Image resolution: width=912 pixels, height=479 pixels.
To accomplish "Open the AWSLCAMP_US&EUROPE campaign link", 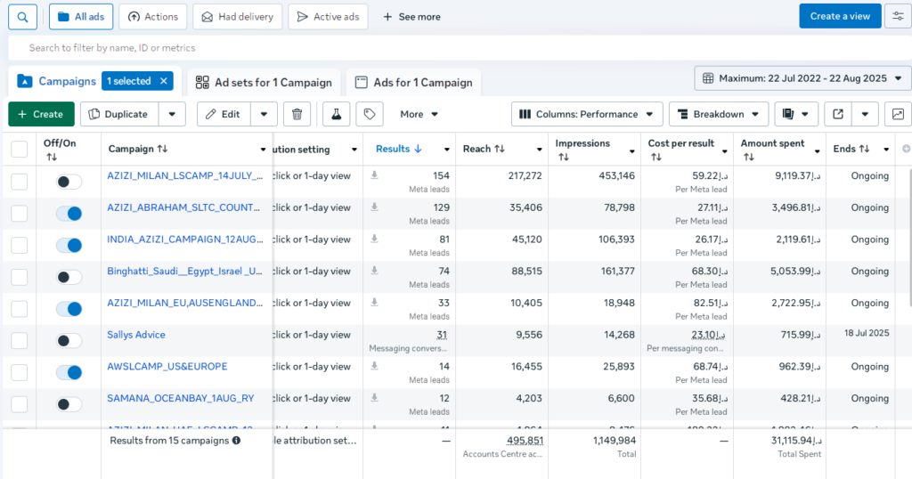I will (x=167, y=367).
